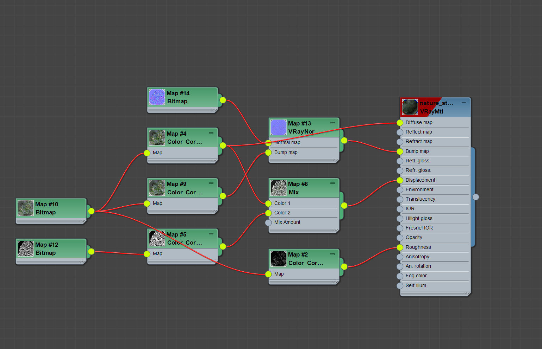Click the Refl. gloss. input socket
This screenshot has height=349, width=542.
pyautogui.click(x=400, y=161)
